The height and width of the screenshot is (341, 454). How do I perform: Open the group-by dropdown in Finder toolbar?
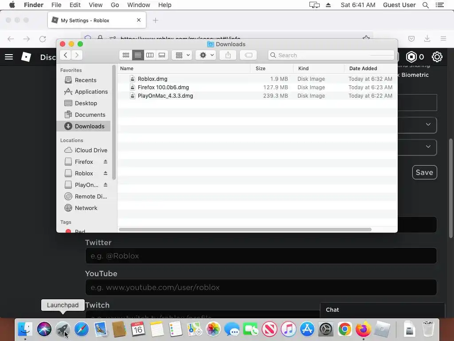pos(182,55)
